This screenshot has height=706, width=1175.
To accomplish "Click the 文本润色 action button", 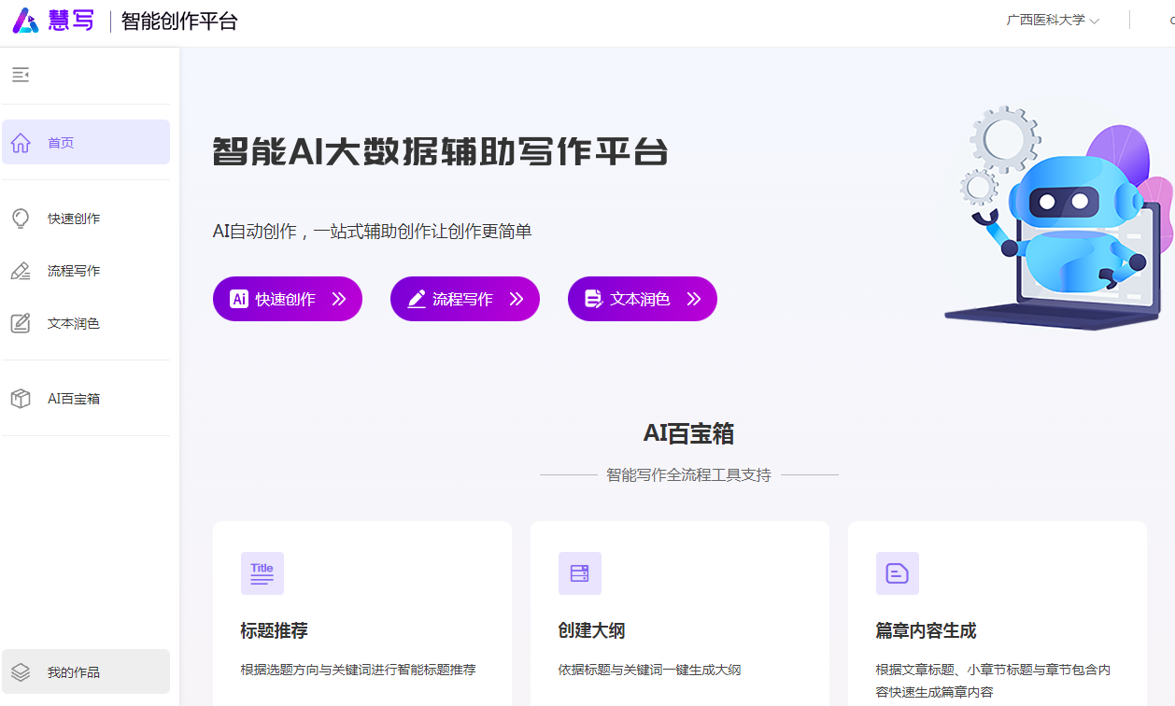I will (x=642, y=298).
